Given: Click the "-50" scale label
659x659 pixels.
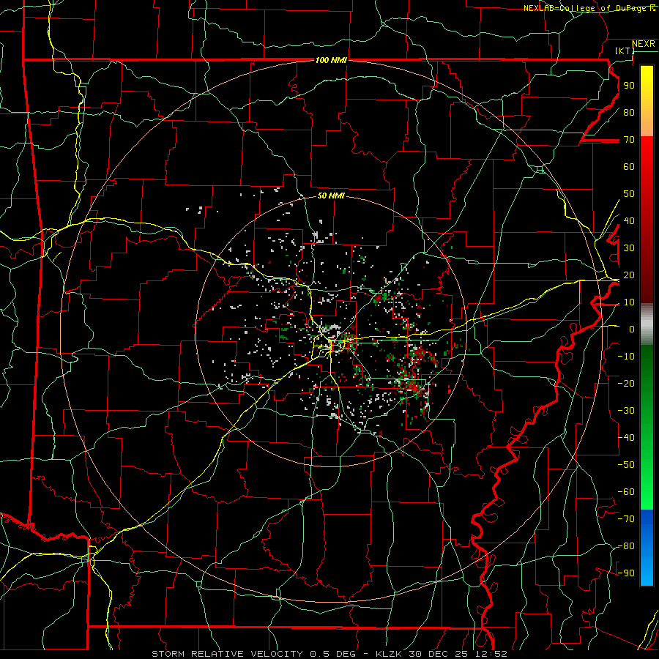Looking at the screenshot, I should [626, 465].
